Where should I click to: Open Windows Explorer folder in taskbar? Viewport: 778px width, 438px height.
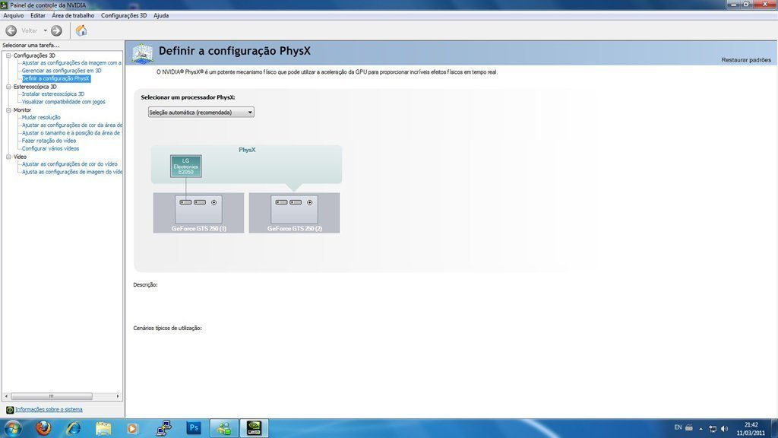click(x=103, y=428)
